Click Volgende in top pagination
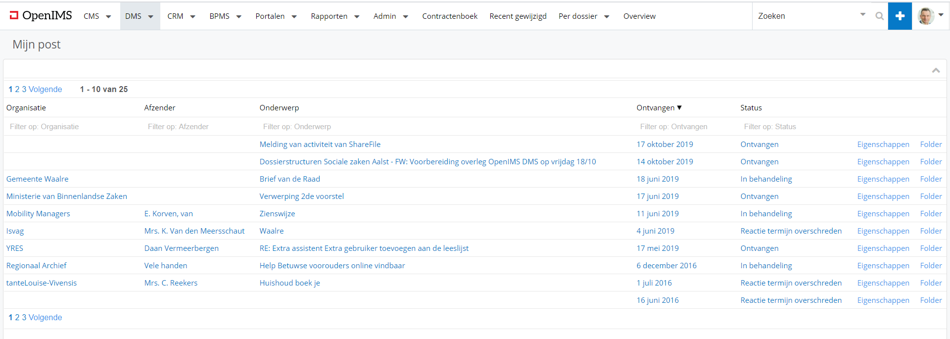This screenshot has height=339, width=950. click(x=46, y=90)
